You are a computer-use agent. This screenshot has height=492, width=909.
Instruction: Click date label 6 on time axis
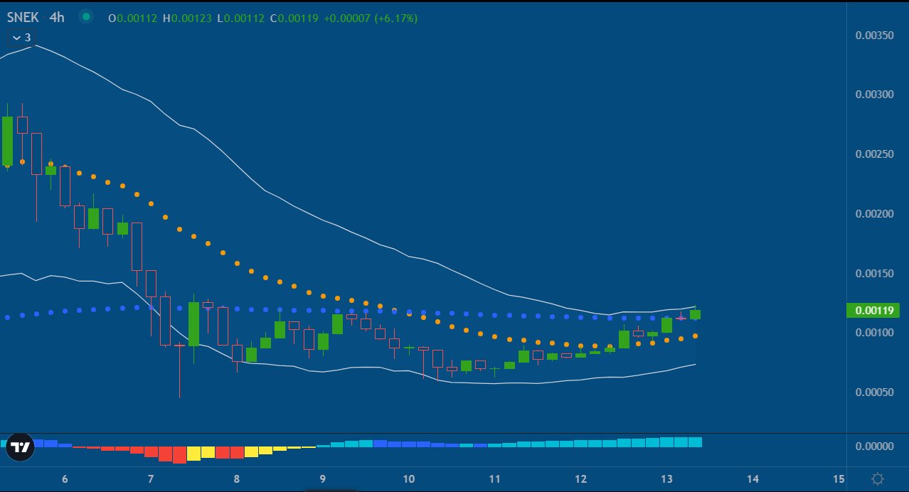tap(65, 478)
